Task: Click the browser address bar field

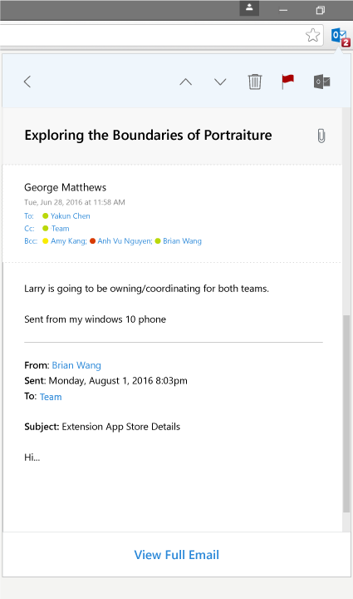Action: point(162,35)
